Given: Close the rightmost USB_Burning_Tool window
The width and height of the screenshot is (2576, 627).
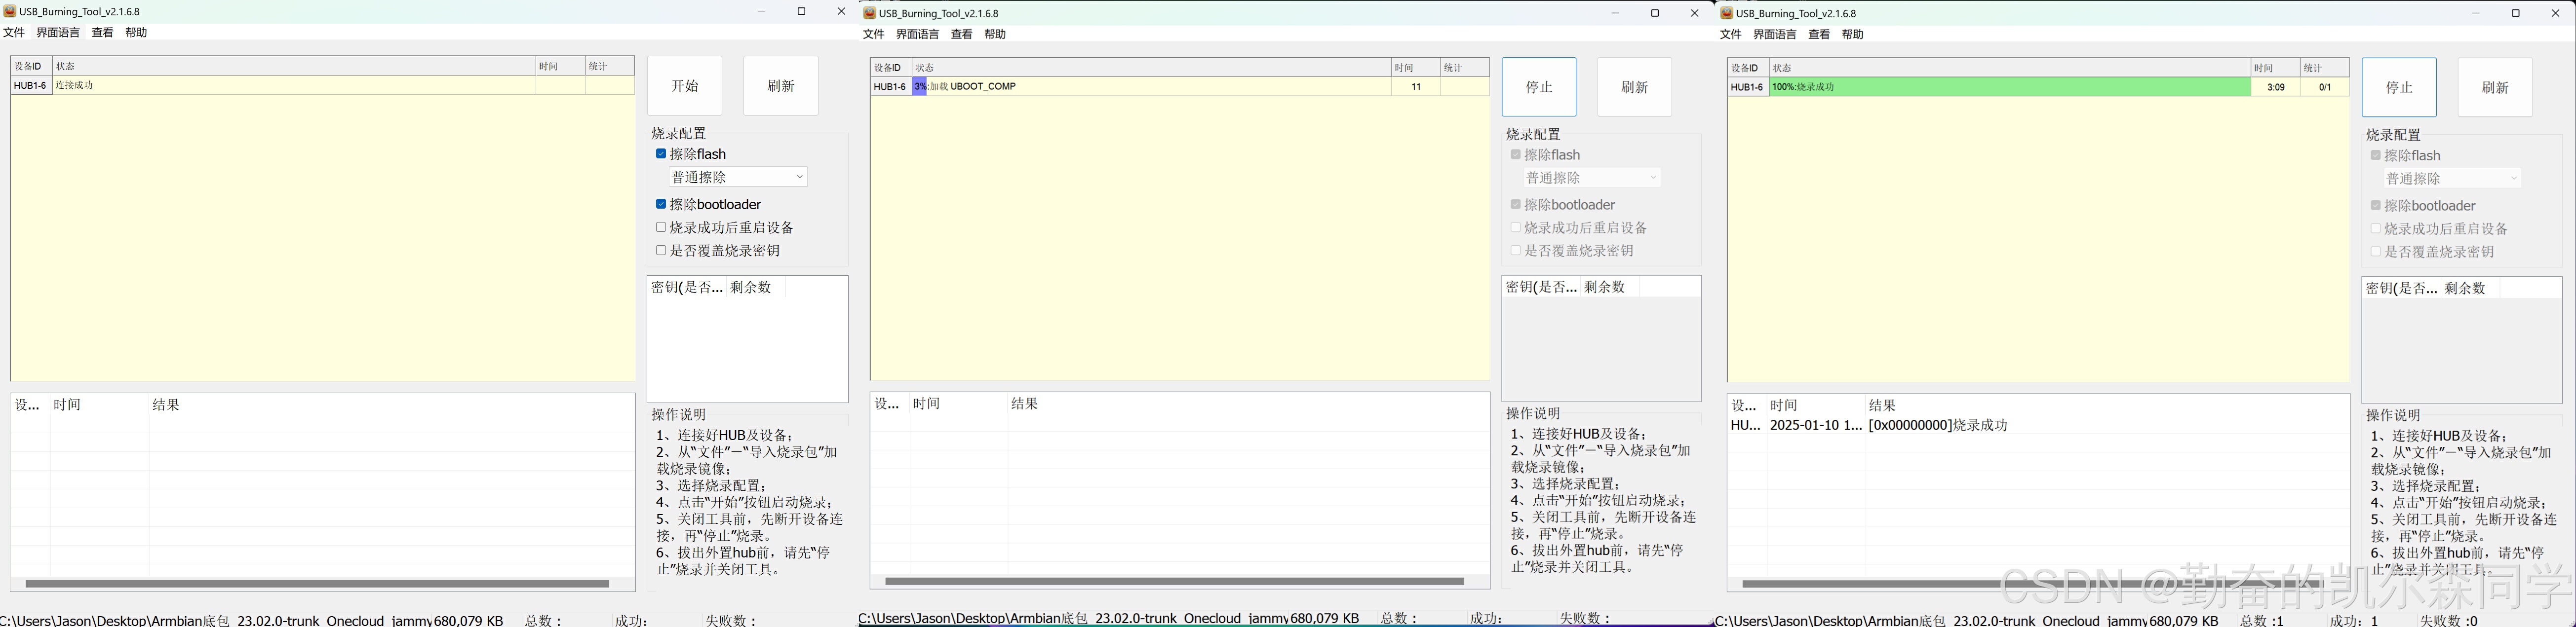Looking at the screenshot, I should 2555,13.
